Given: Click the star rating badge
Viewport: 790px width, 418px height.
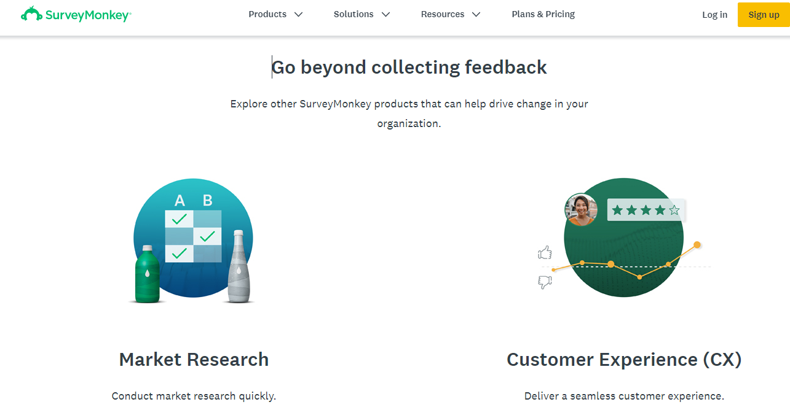Looking at the screenshot, I should click(x=646, y=210).
